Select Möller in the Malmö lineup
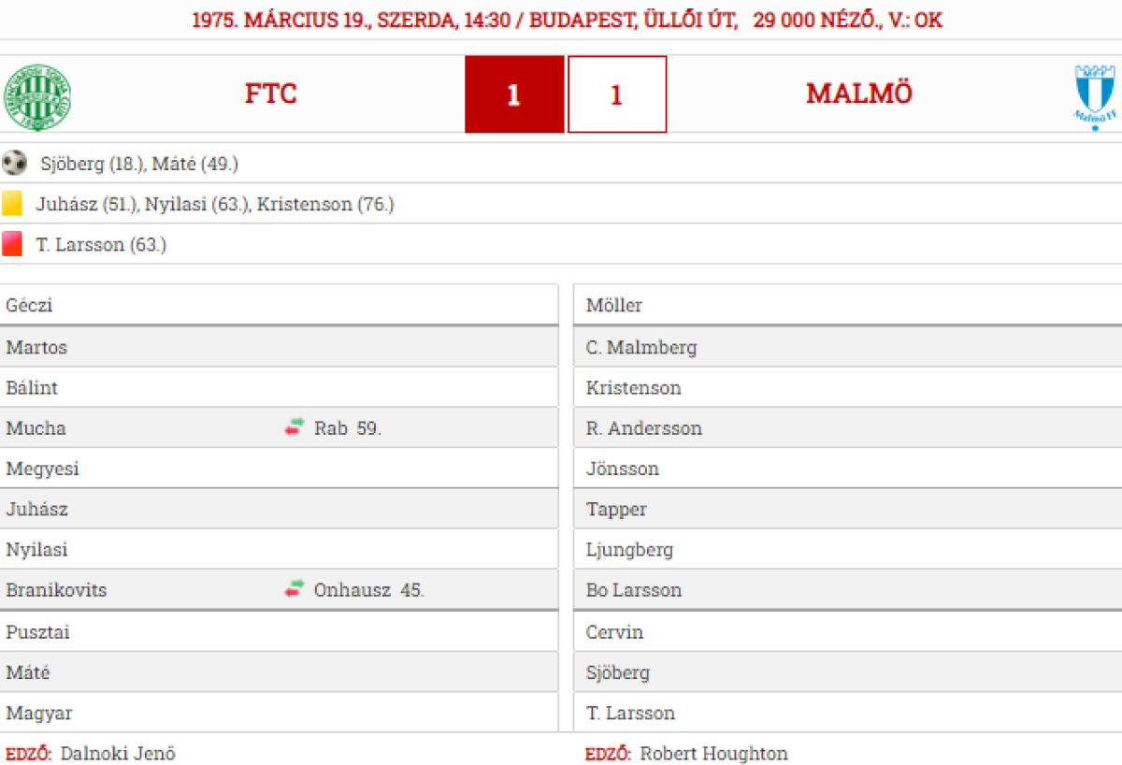The height and width of the screenshot is (765, 1122). [x=613, y=306]
